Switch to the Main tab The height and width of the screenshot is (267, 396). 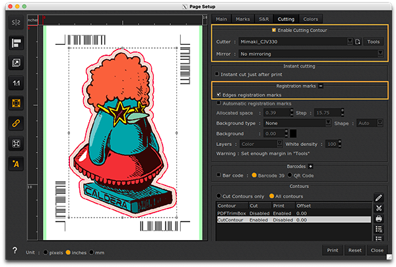[221, 19]
